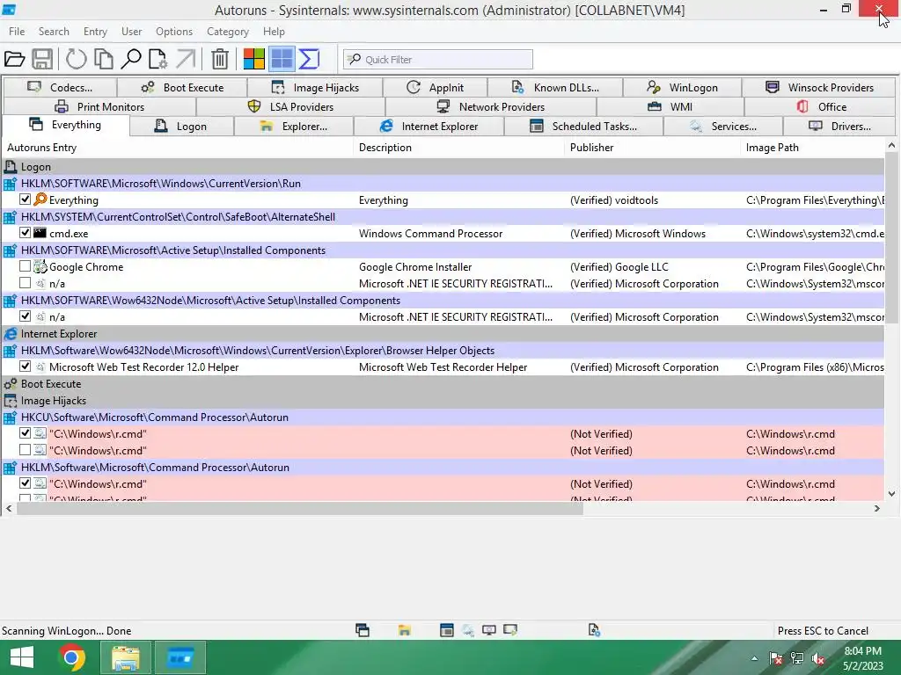Switch to the Logon tab
Screen dimensions: 901x675
181,127
